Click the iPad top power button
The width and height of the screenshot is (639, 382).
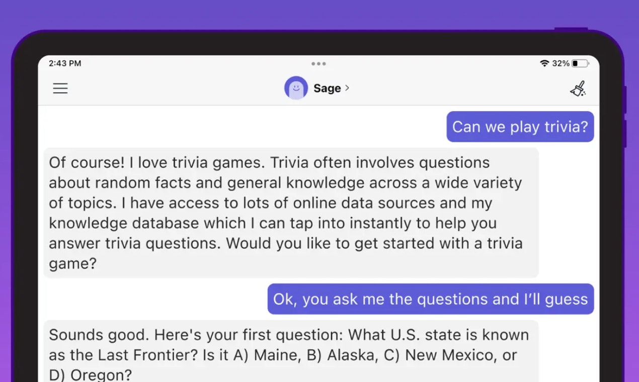pyautogui.click(x=571, y=29)
